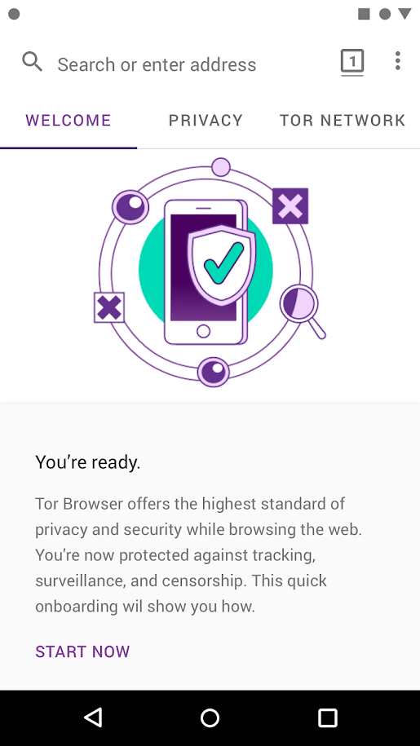Viewport: 420px width, 746px height.
Task: Tap the Tor Browser description paragraph
Action: [199, 554]
